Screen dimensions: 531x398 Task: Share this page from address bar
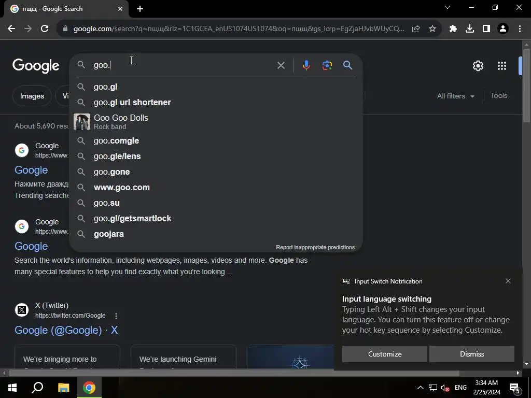click(x=416, y=29)
